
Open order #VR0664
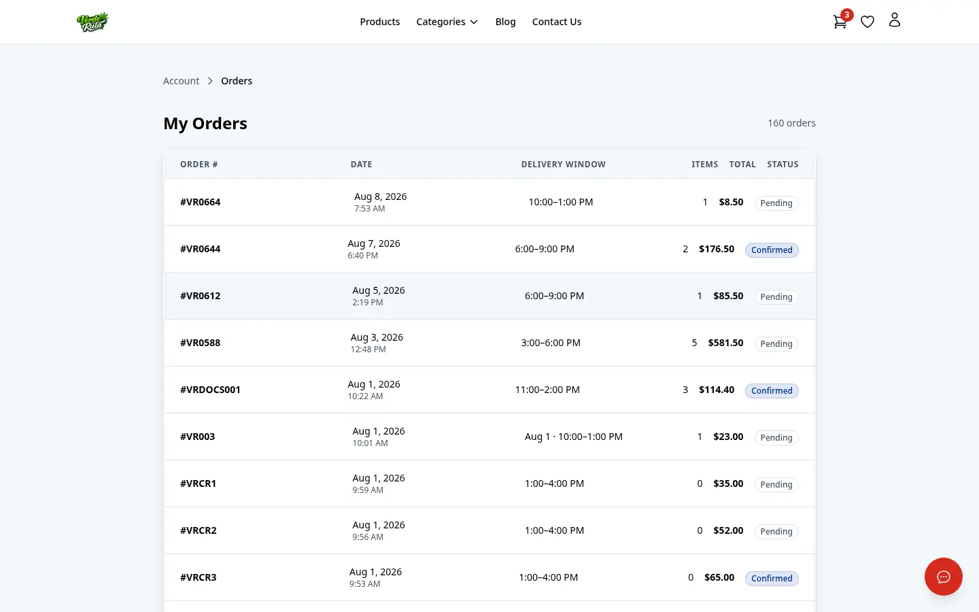[489, 202]
